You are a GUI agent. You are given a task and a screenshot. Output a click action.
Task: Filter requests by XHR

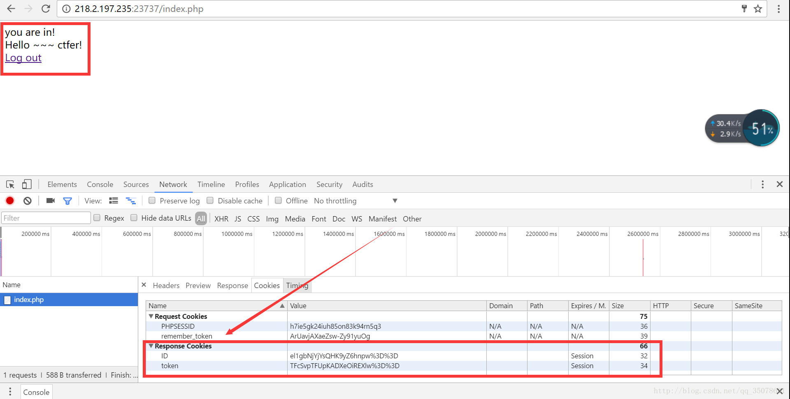[221, 219]
